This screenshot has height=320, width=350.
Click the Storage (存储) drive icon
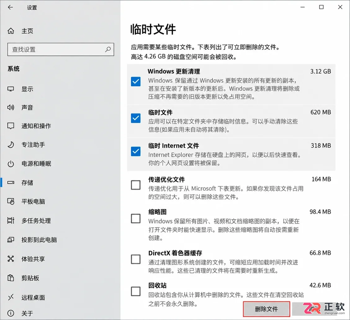pyautogui.click(x=11, y=183)
